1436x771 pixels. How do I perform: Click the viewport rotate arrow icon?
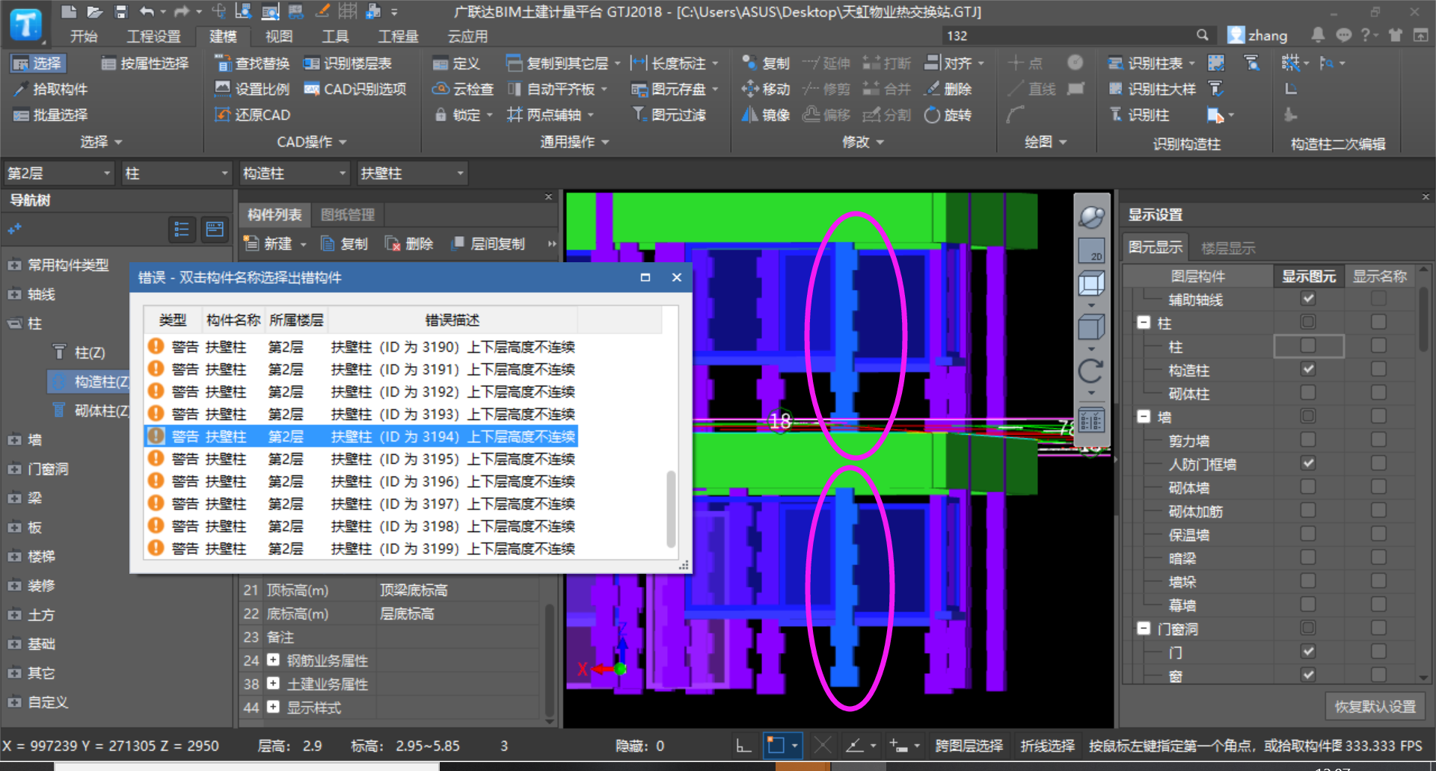click(1090, 371)
